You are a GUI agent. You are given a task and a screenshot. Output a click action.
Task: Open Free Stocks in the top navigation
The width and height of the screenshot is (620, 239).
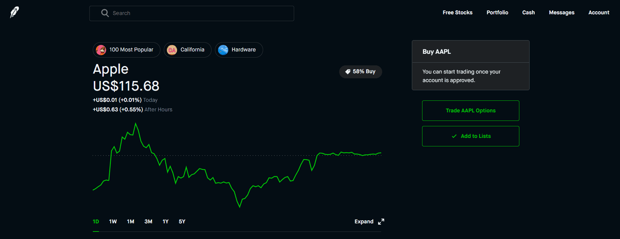click(458, 13)
